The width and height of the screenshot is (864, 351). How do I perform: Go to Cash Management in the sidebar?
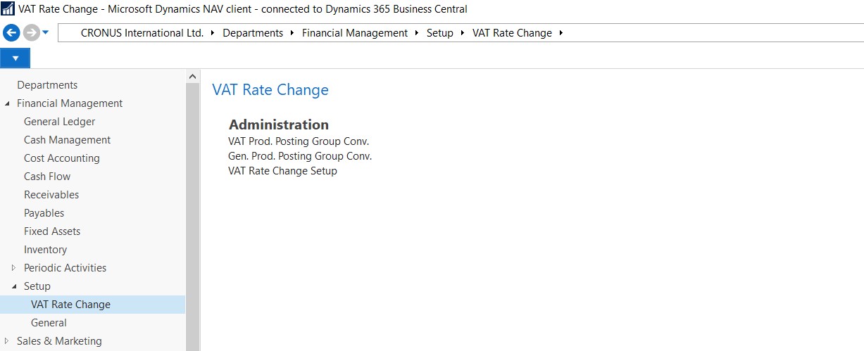tap(67, 140)
